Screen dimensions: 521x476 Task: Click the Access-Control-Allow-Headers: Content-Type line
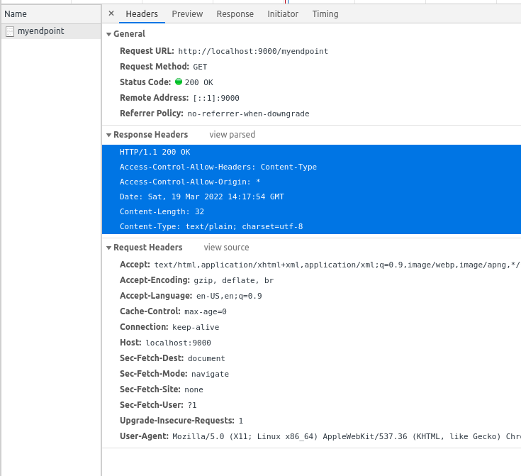click(218, 167)
